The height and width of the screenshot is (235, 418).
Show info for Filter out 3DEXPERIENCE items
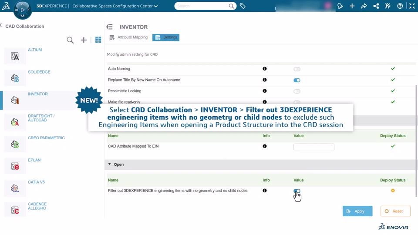click(x=264, y=191)
